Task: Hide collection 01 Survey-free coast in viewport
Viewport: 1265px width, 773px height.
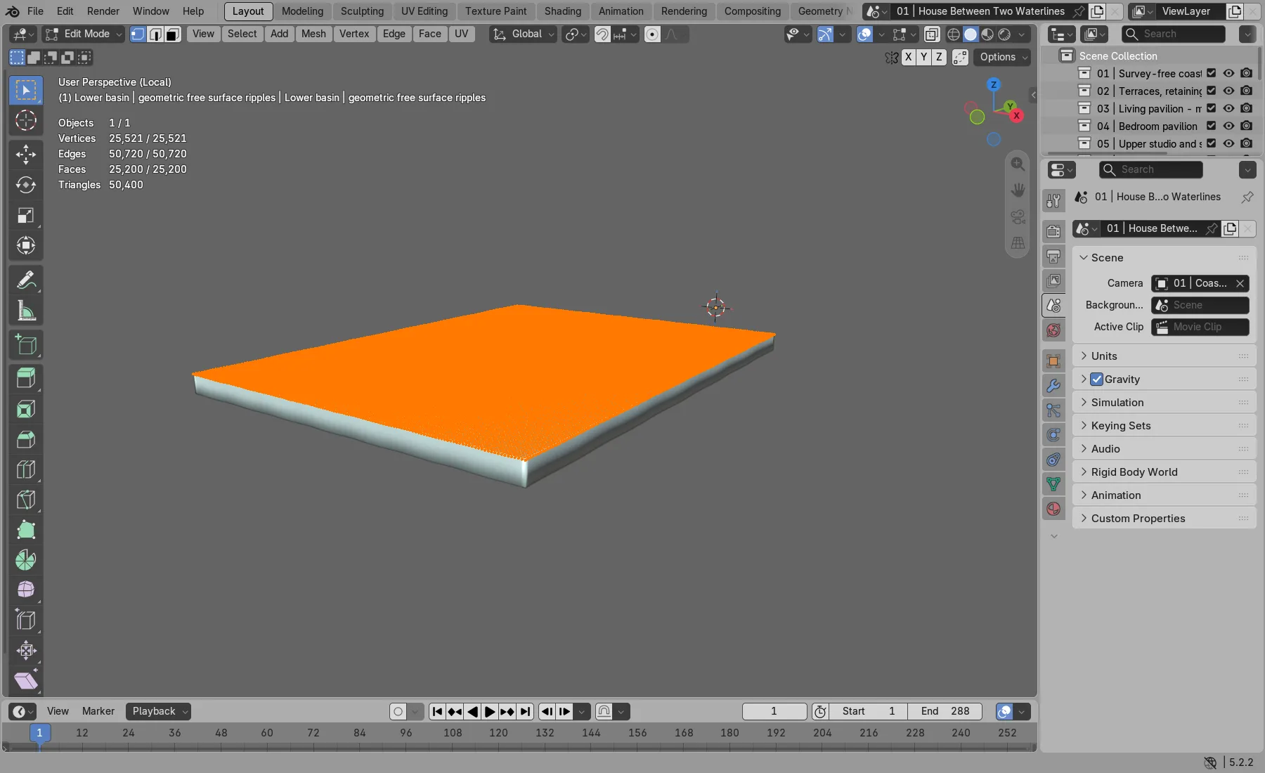Action: (1228, 73)
